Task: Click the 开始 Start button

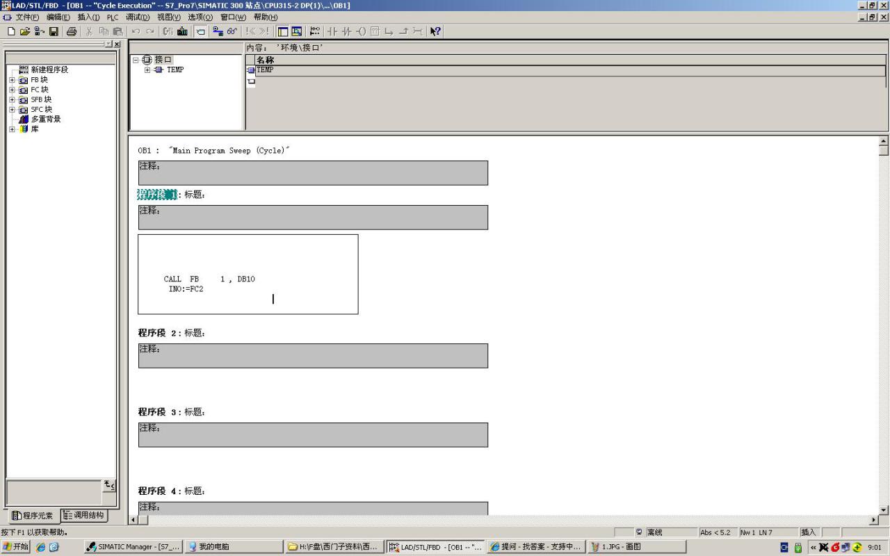Action: (x=16, y=547)
